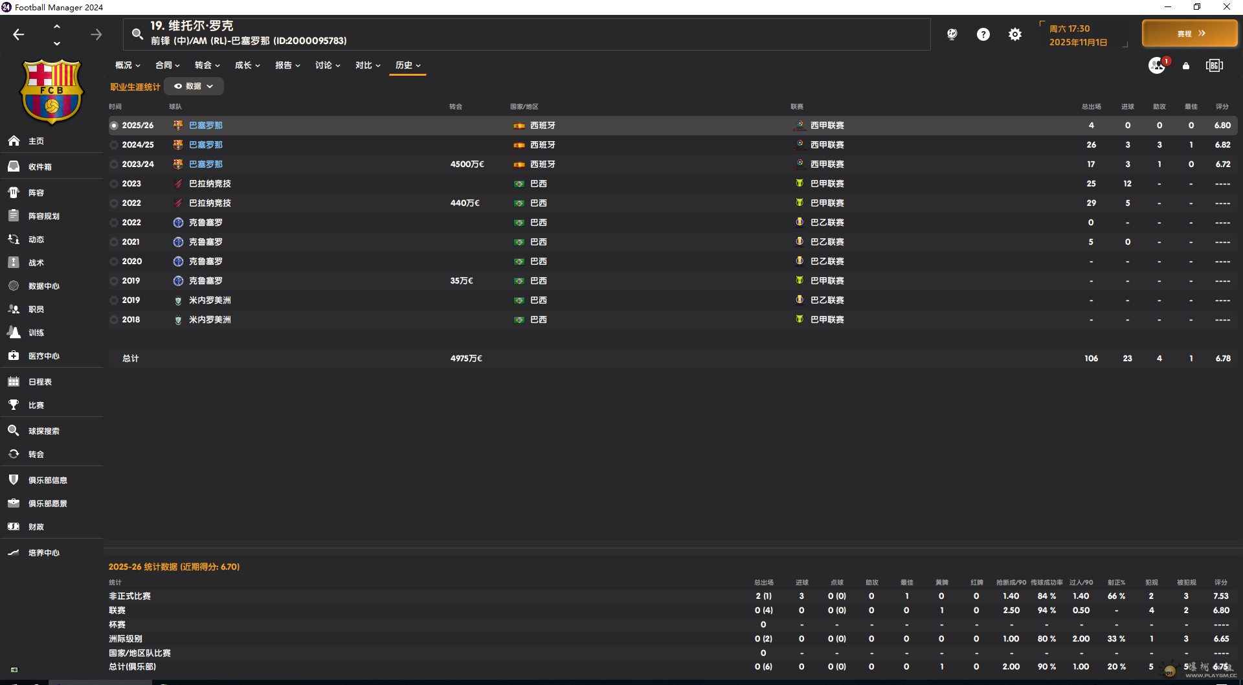Expand the 对比 comparison dropdown
Image resolution: width=1243 pixels, height=685 pixels.
pos(368,65)
